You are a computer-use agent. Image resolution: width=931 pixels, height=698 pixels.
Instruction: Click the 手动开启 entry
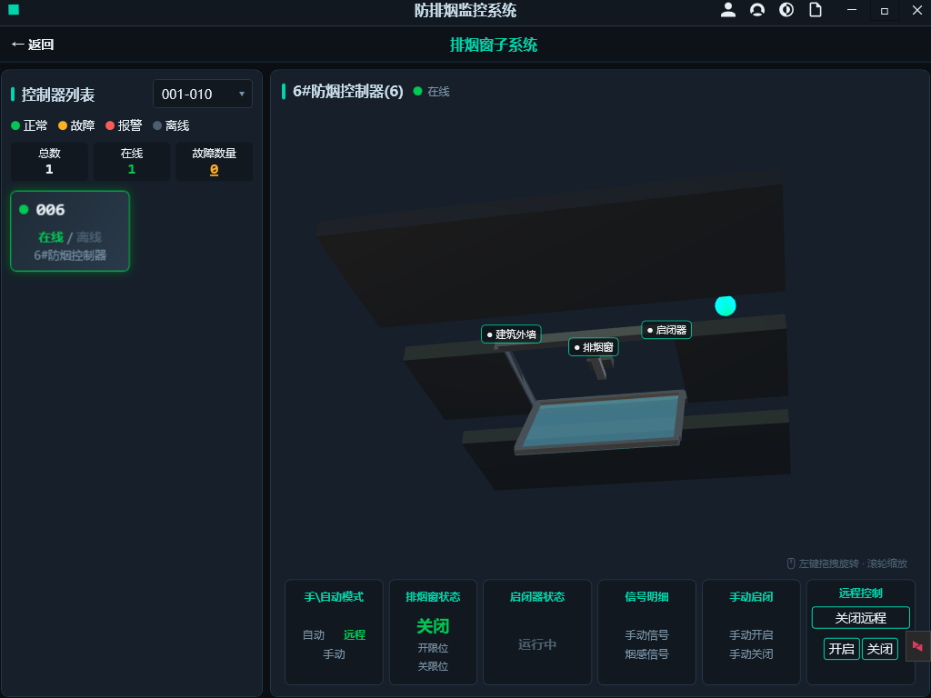(751, 635)
